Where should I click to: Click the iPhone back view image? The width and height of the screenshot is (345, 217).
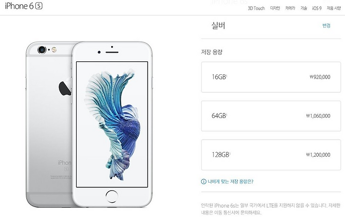tap(49, 124)
